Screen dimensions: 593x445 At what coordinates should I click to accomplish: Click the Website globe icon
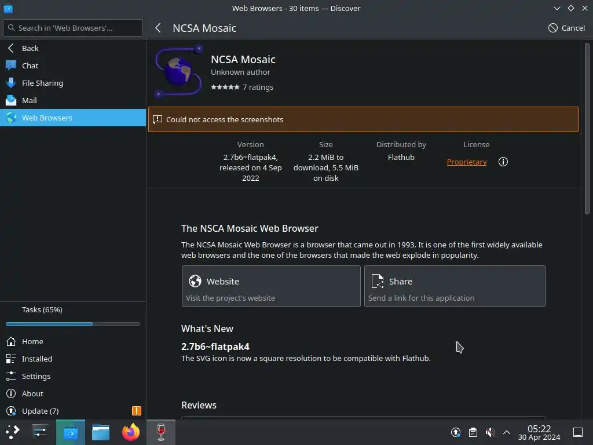coord(195,281)
